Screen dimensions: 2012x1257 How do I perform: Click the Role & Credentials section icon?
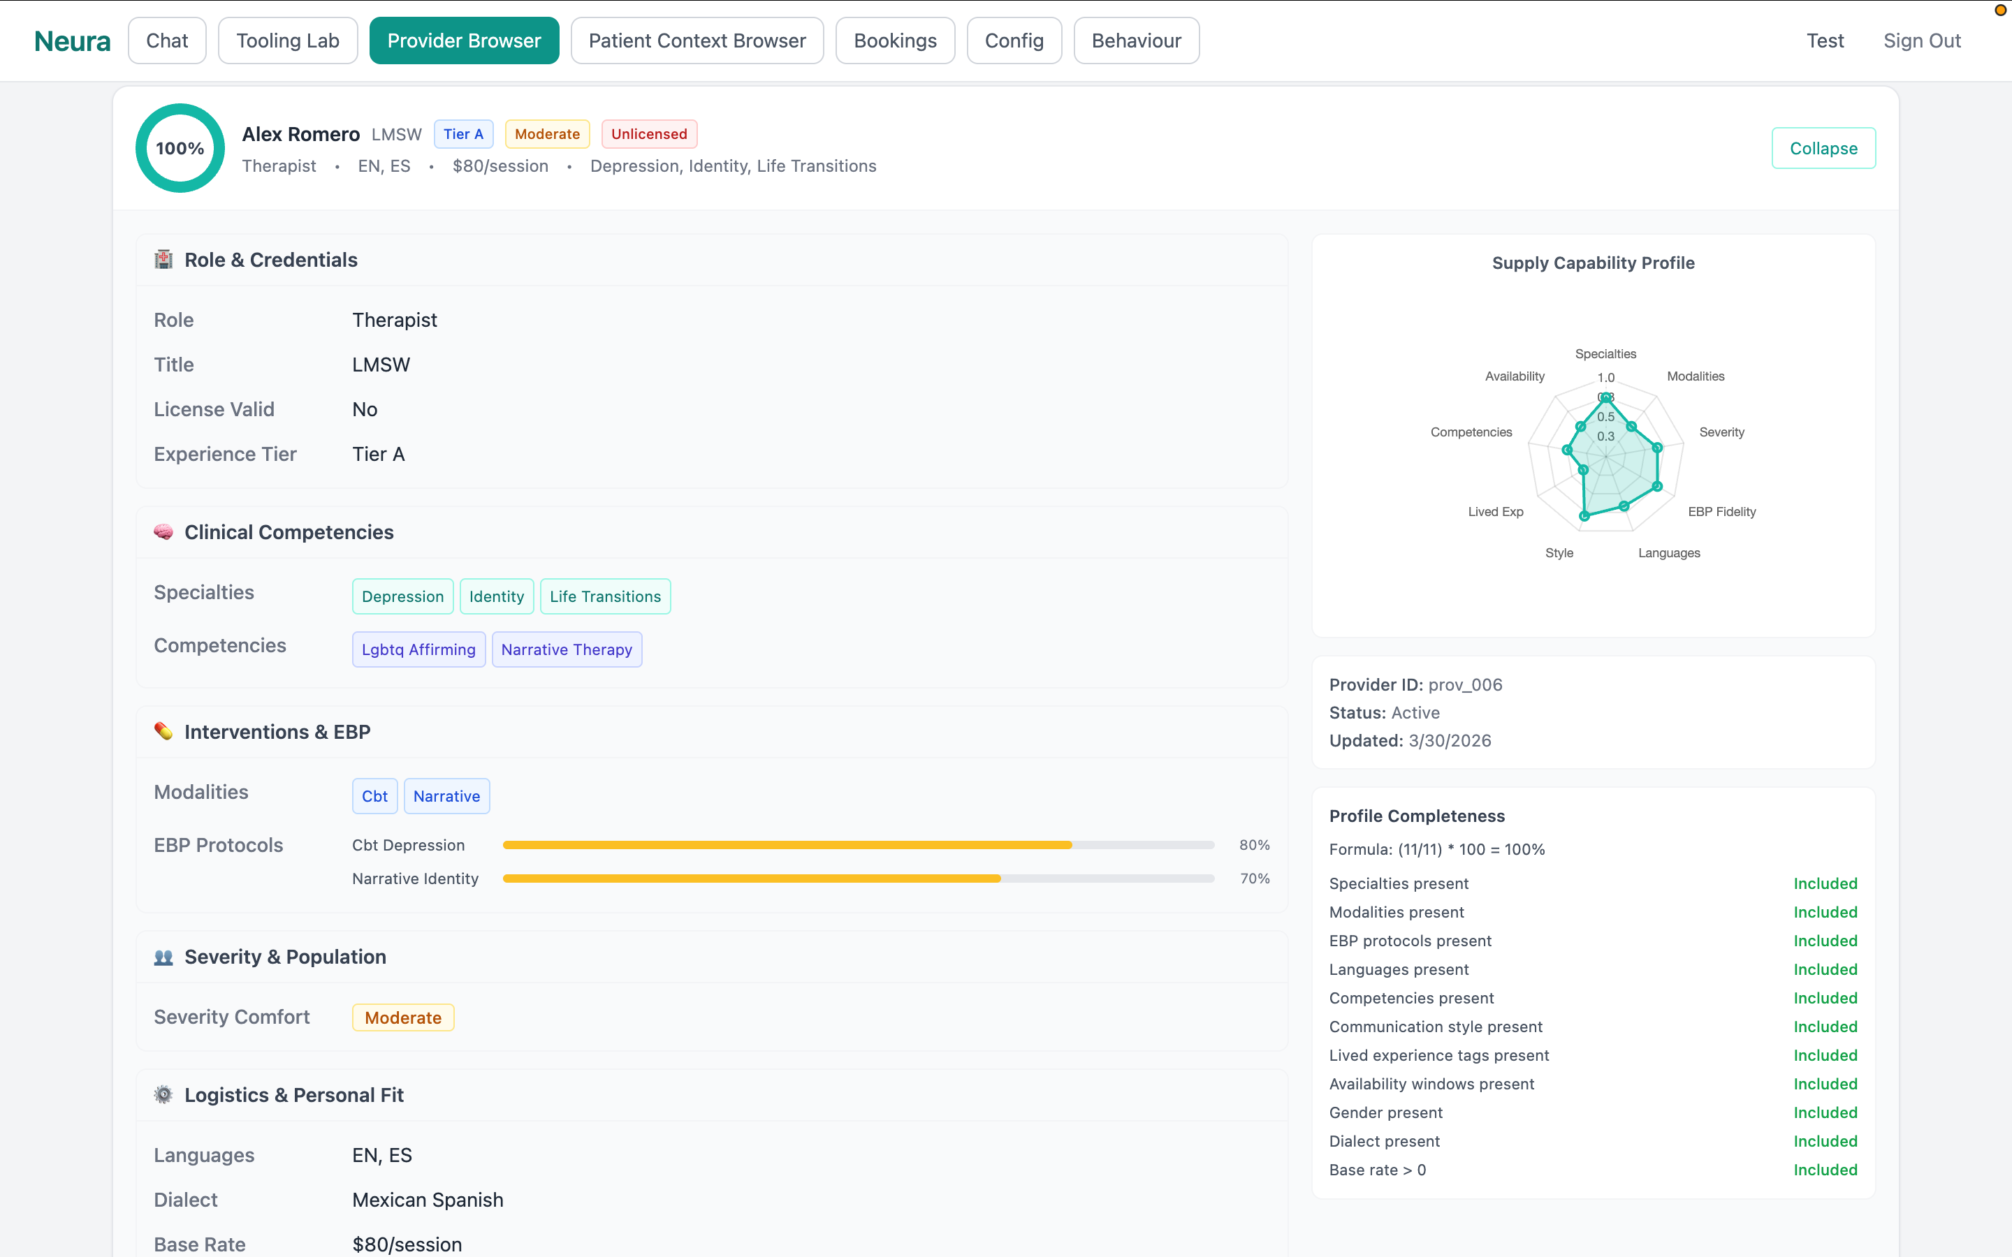(163, 259)
